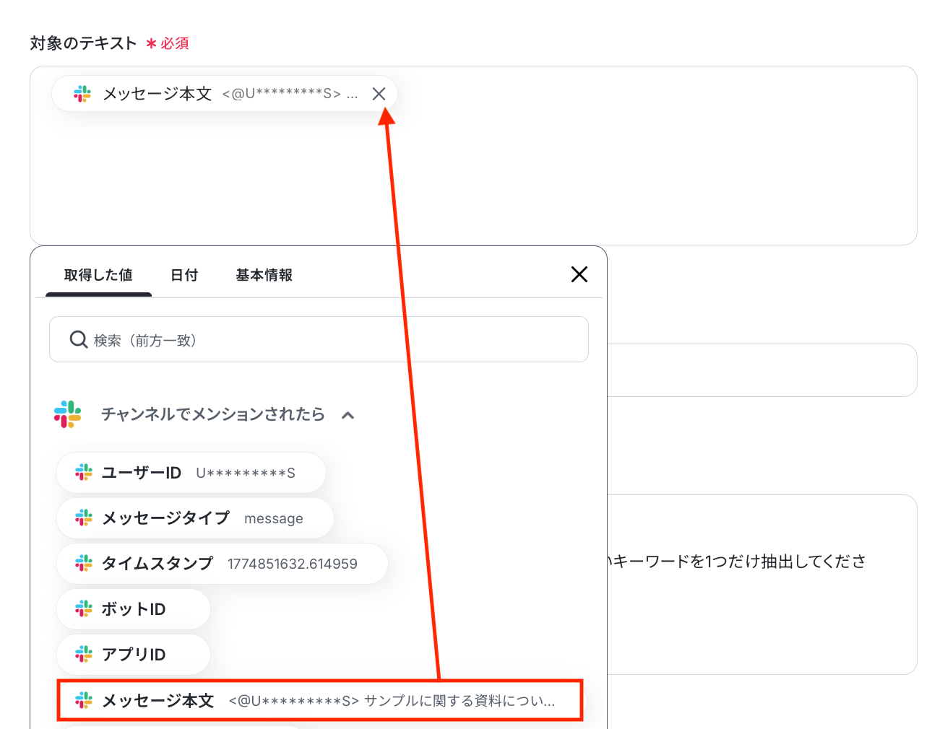This screenshot has height=729, width=945.
Task: Click the Slack icon on メッセージタイプ chip
Action: tap(84, 518)
